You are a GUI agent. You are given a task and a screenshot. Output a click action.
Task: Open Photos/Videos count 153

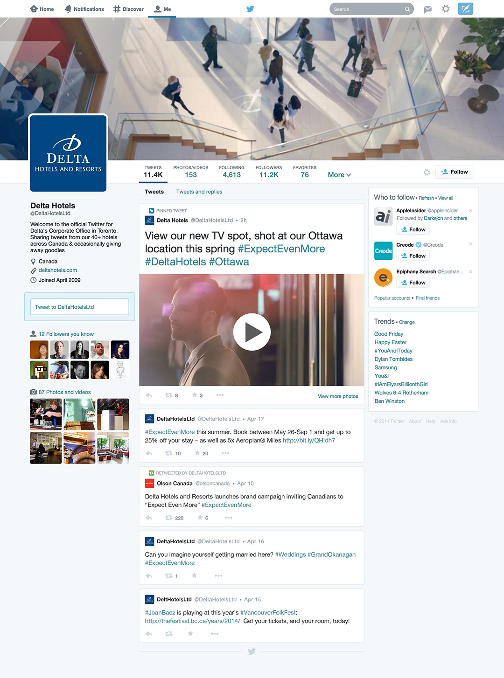pos(191,172)
